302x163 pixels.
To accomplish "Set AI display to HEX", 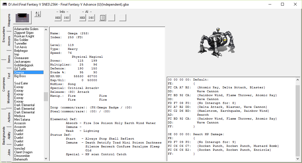I will [x=82, y=18].
